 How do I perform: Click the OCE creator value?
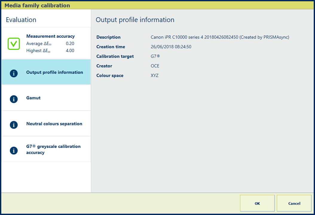(155, 66)
